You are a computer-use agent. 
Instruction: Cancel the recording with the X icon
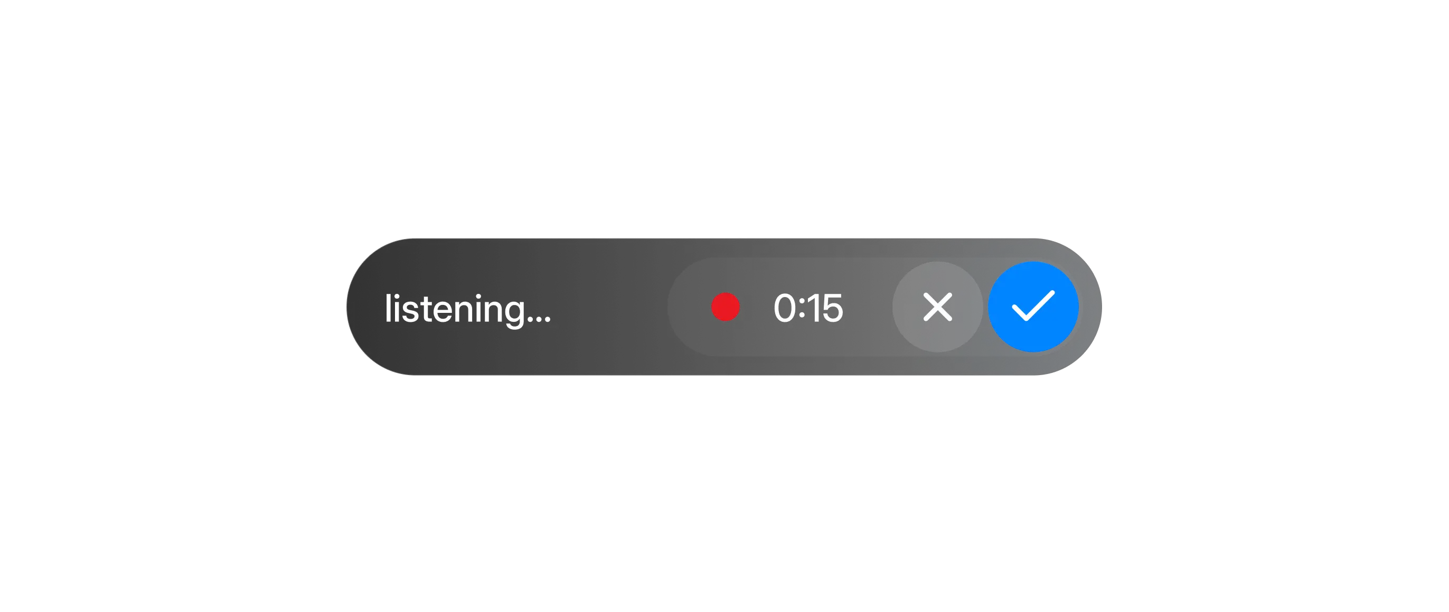click(x=938, y=307)
